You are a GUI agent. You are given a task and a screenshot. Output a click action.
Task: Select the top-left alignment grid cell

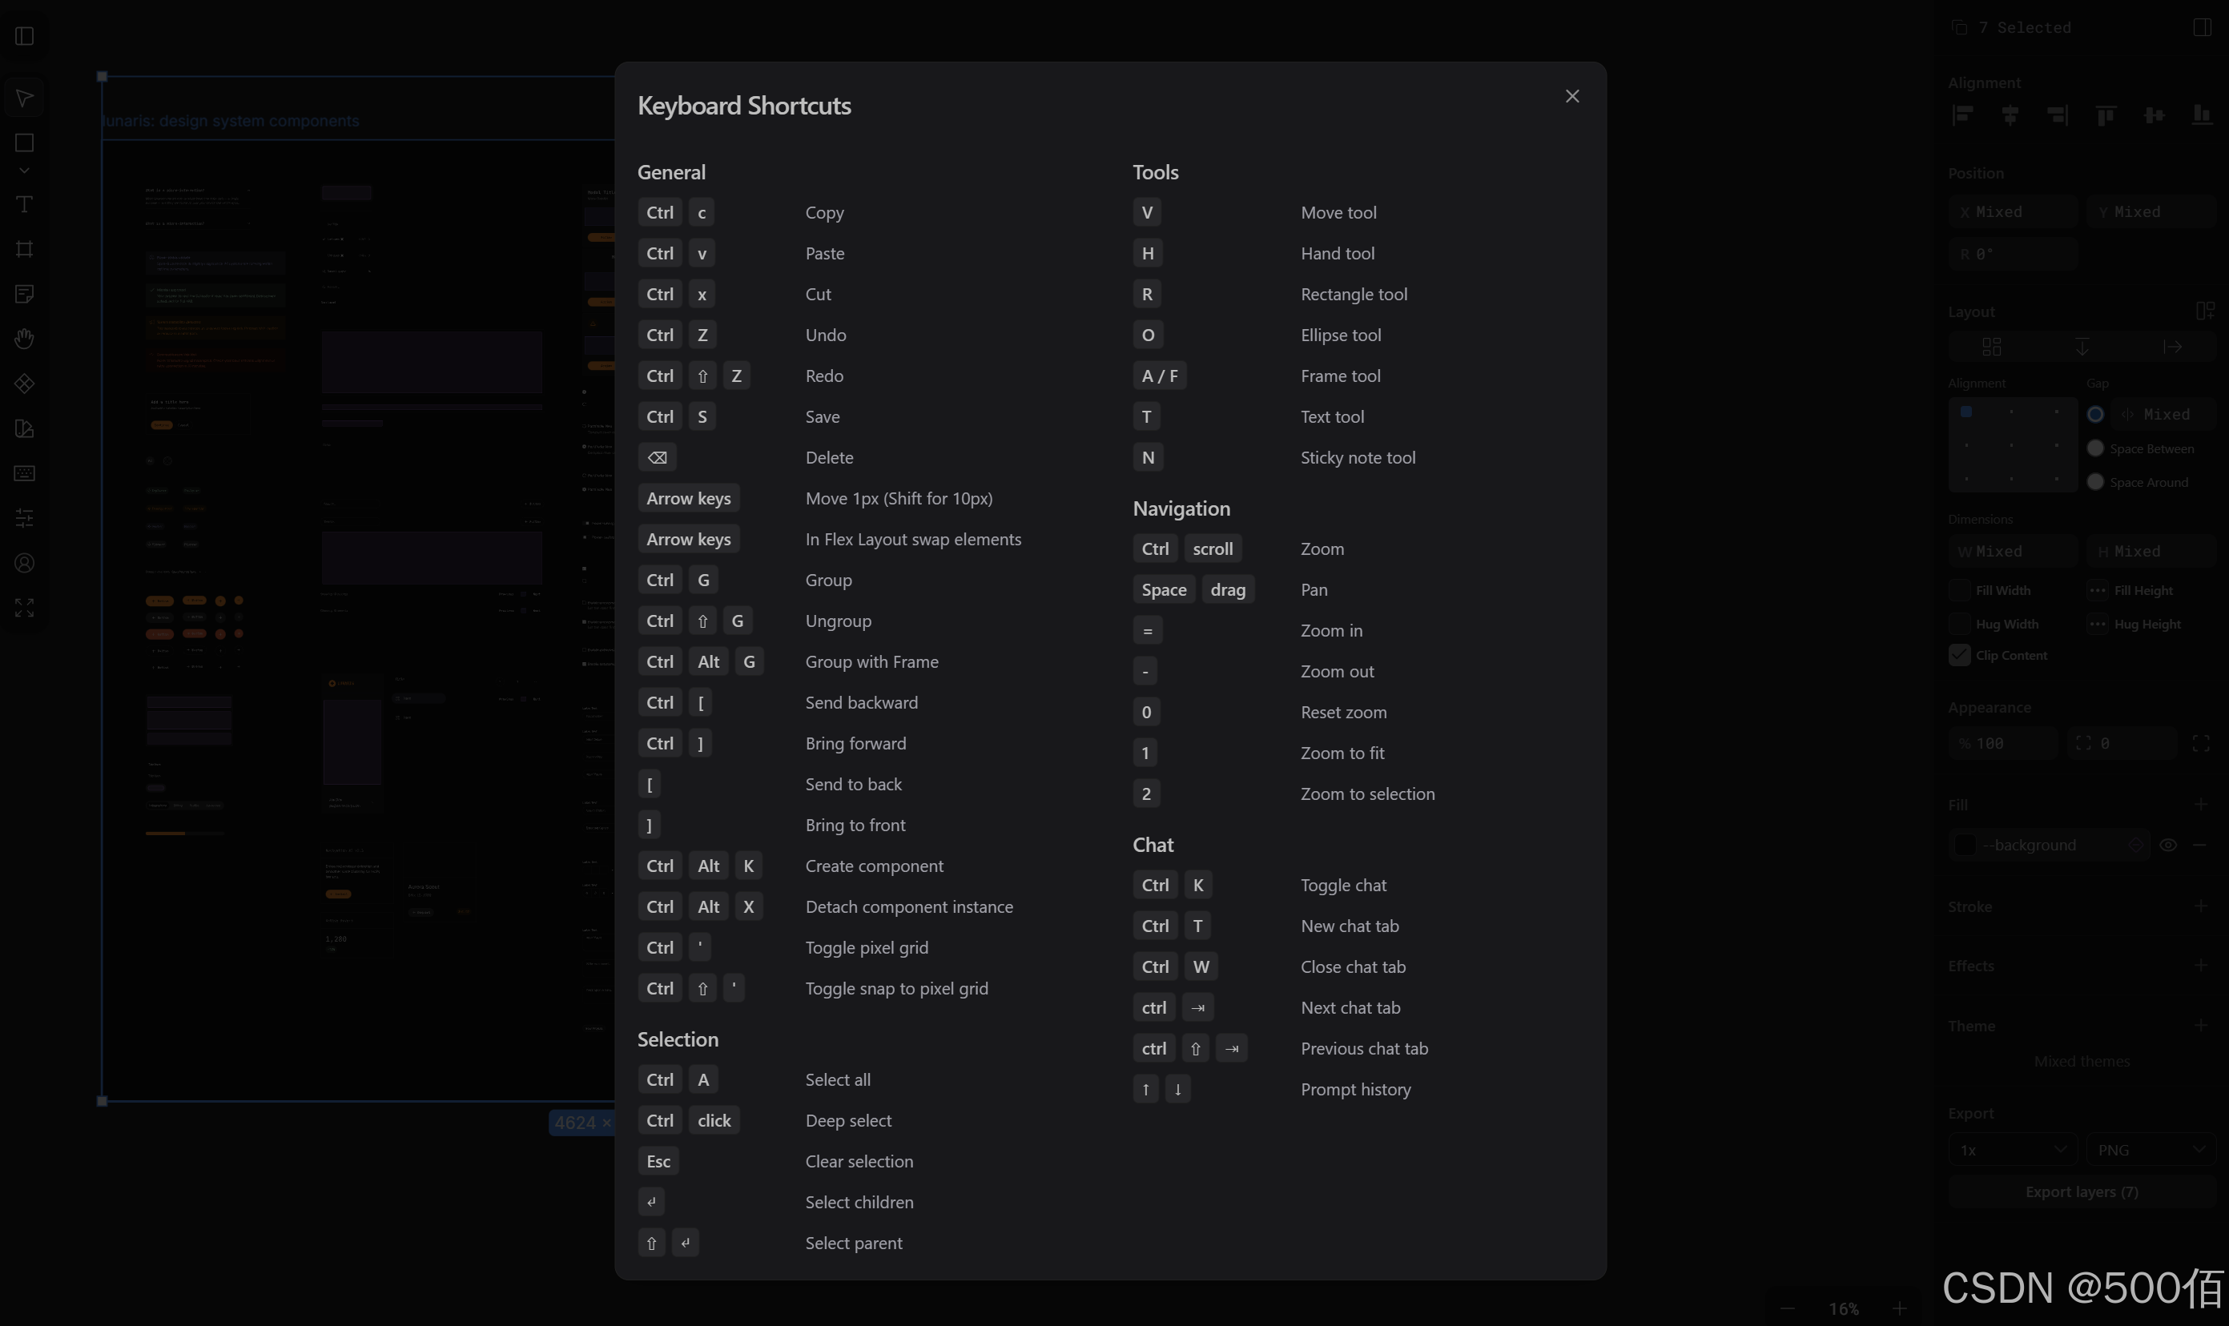(x=1966, y=412)
